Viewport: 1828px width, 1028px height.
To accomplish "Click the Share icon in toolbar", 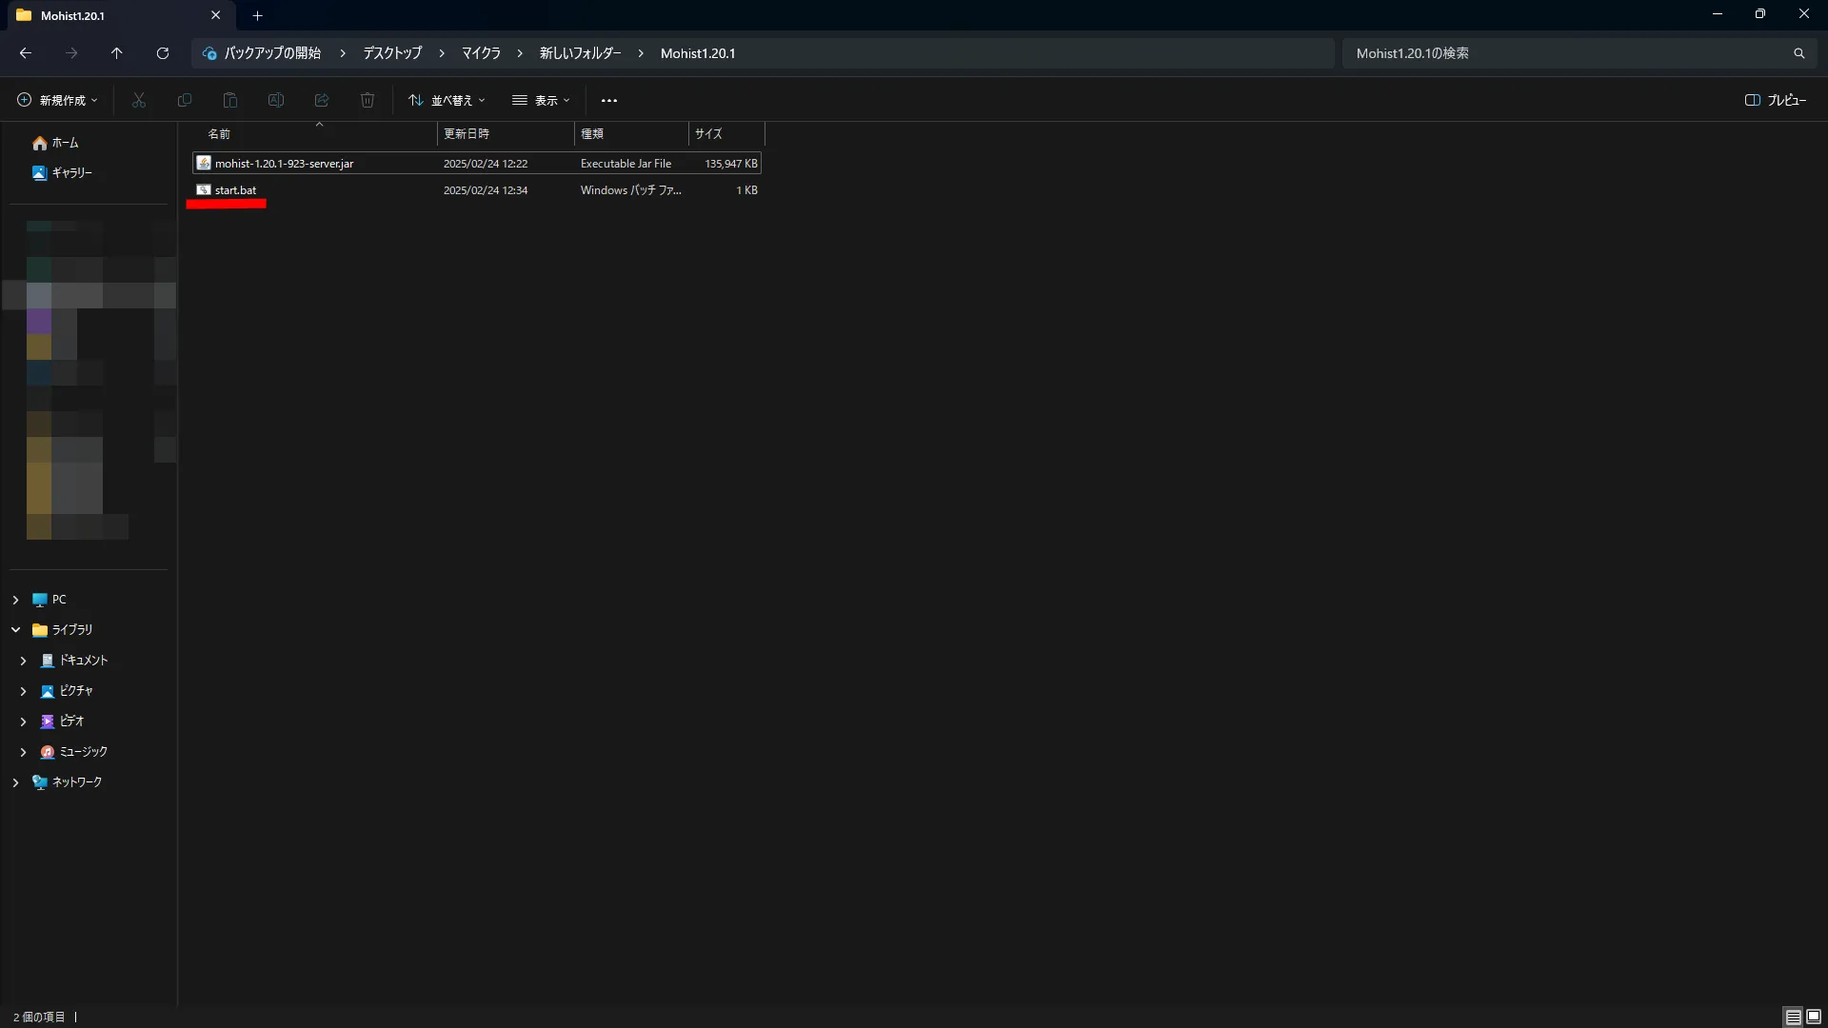I will click(x=322, y=100).
